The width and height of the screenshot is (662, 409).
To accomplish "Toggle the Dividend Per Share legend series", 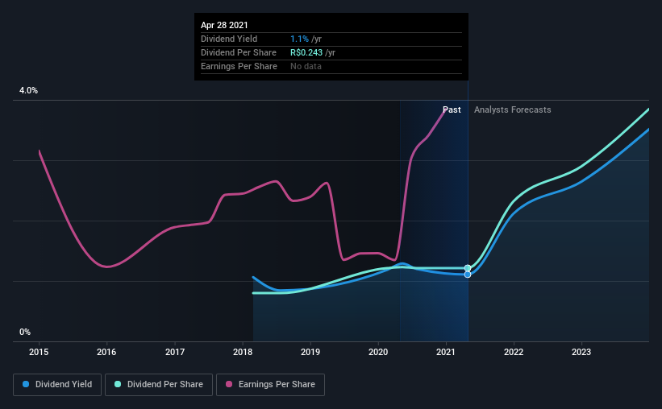I will click(x=159, y=385).
